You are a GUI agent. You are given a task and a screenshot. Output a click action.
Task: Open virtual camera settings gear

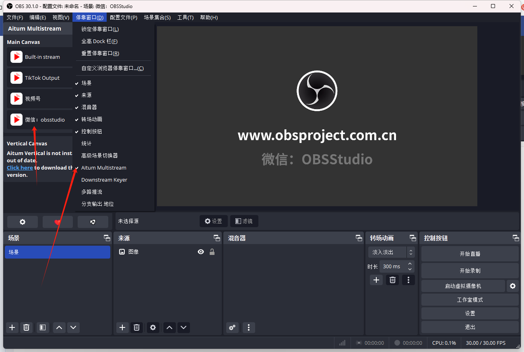click(513, 286)
